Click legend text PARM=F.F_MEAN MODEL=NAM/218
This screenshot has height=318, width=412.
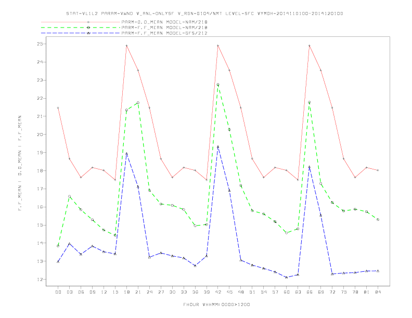pos(164,28)
